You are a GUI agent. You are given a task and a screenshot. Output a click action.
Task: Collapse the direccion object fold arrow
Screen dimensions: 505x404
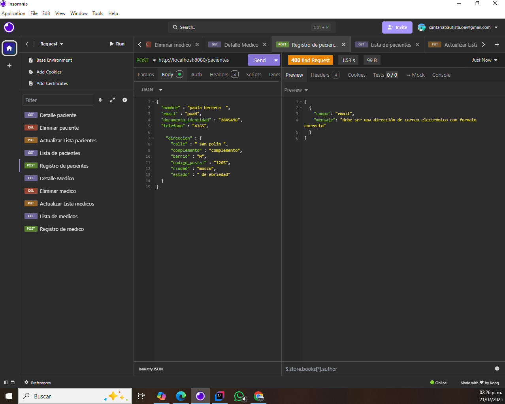coord(153,138)
